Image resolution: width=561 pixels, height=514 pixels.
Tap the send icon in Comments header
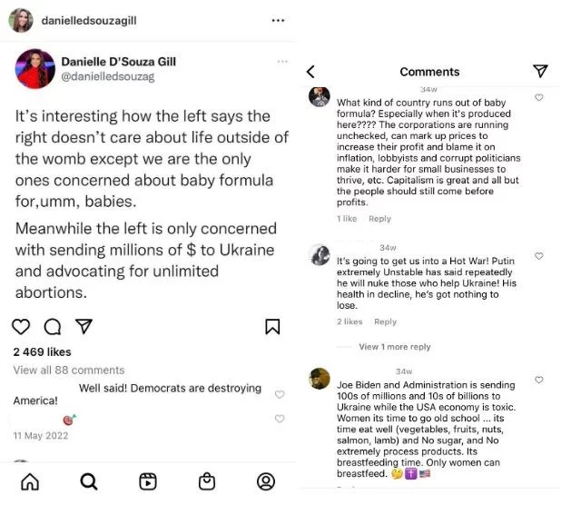pyautogui.click(x=540, y=71)
